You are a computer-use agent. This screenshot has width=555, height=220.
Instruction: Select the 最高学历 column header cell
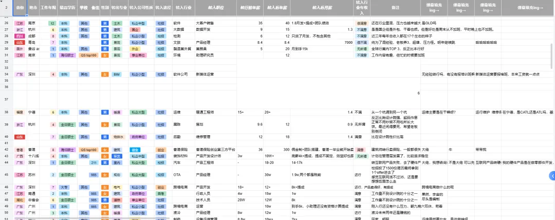(x=67, y=7)
